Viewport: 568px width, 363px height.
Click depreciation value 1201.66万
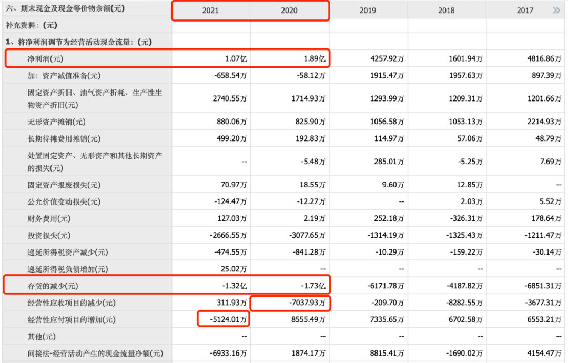544,98
